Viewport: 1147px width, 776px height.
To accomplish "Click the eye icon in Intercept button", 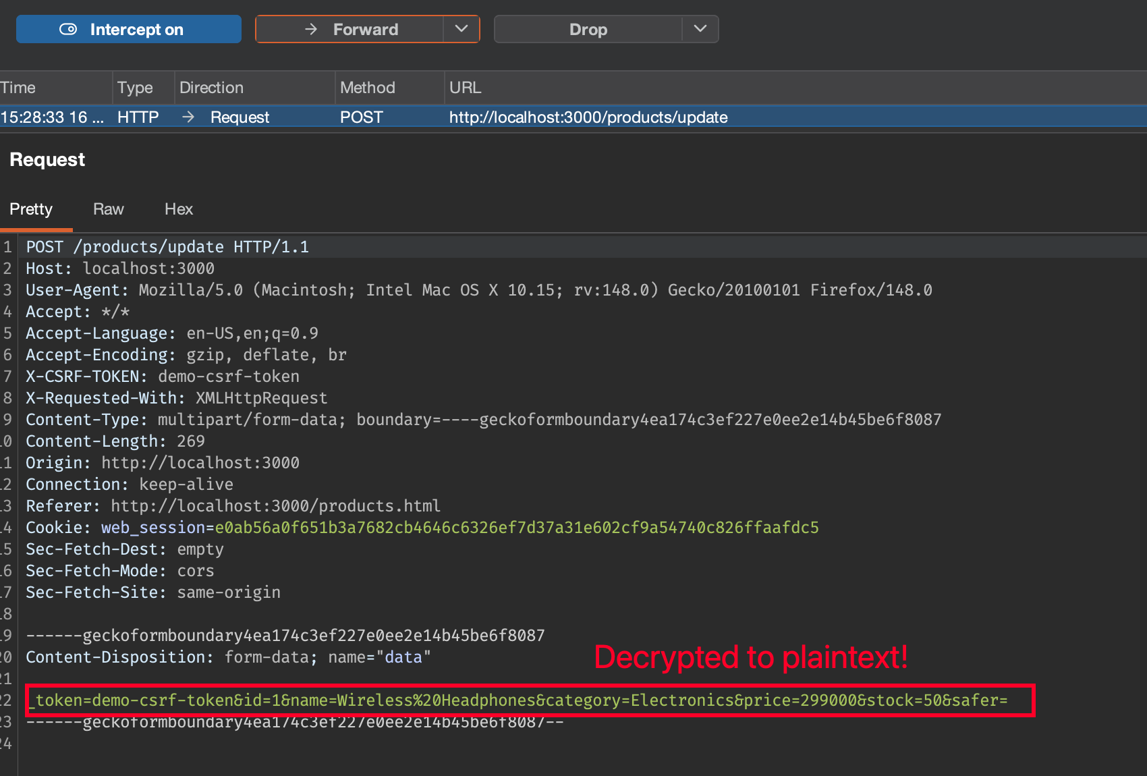I will click(x=68, y=29).
